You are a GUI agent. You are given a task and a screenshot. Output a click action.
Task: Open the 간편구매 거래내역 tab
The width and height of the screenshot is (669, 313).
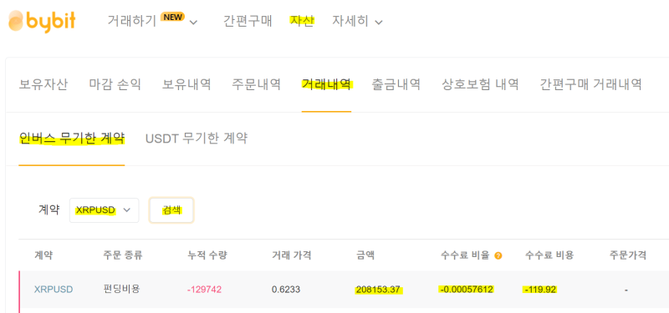591,84
